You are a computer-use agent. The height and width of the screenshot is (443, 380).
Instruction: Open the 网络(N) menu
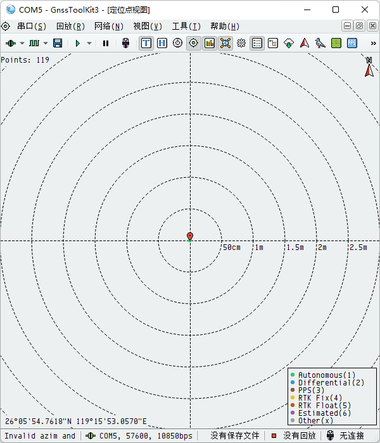click(109, 27)
